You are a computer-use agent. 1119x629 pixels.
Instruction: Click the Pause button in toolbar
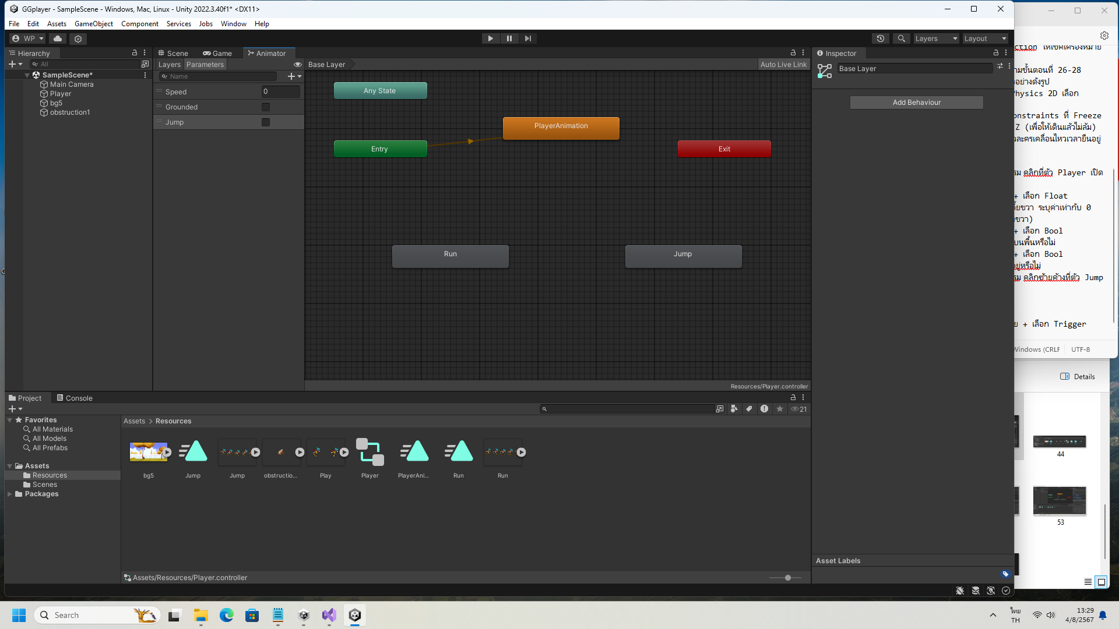(509, 38)
